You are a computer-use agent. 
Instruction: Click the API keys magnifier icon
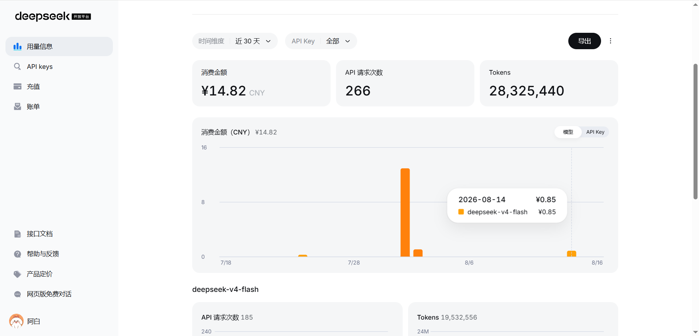click(x=17, y=66)
